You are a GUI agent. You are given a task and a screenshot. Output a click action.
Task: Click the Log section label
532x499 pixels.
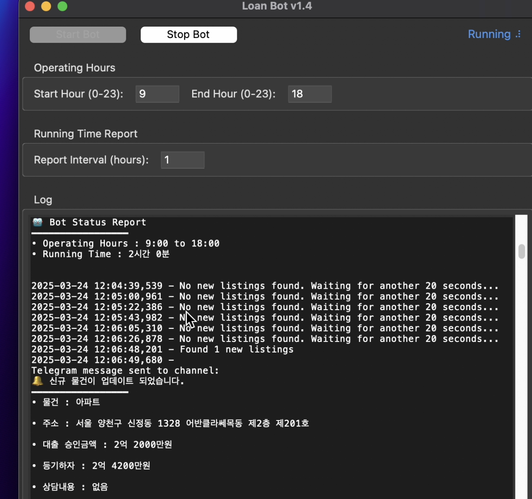click(x=43, y=200)
